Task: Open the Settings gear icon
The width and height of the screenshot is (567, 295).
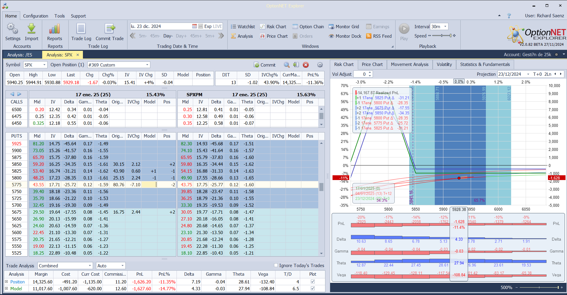Action: click(12, 29)
